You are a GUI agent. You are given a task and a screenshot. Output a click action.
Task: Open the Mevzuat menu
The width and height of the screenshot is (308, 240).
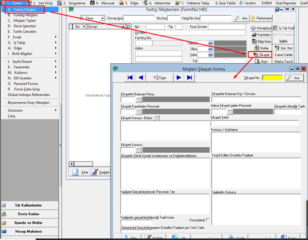tap(102, 3)
